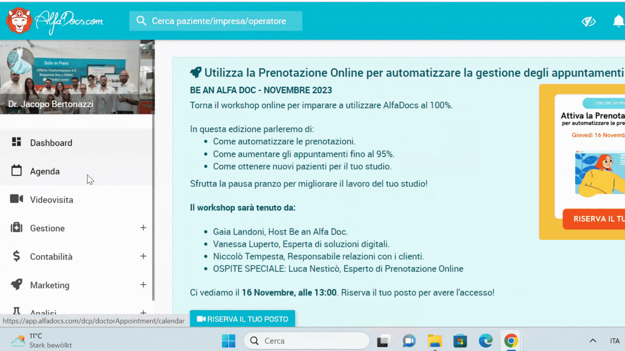Click the Agenda calendar icon

coord(16,170)
